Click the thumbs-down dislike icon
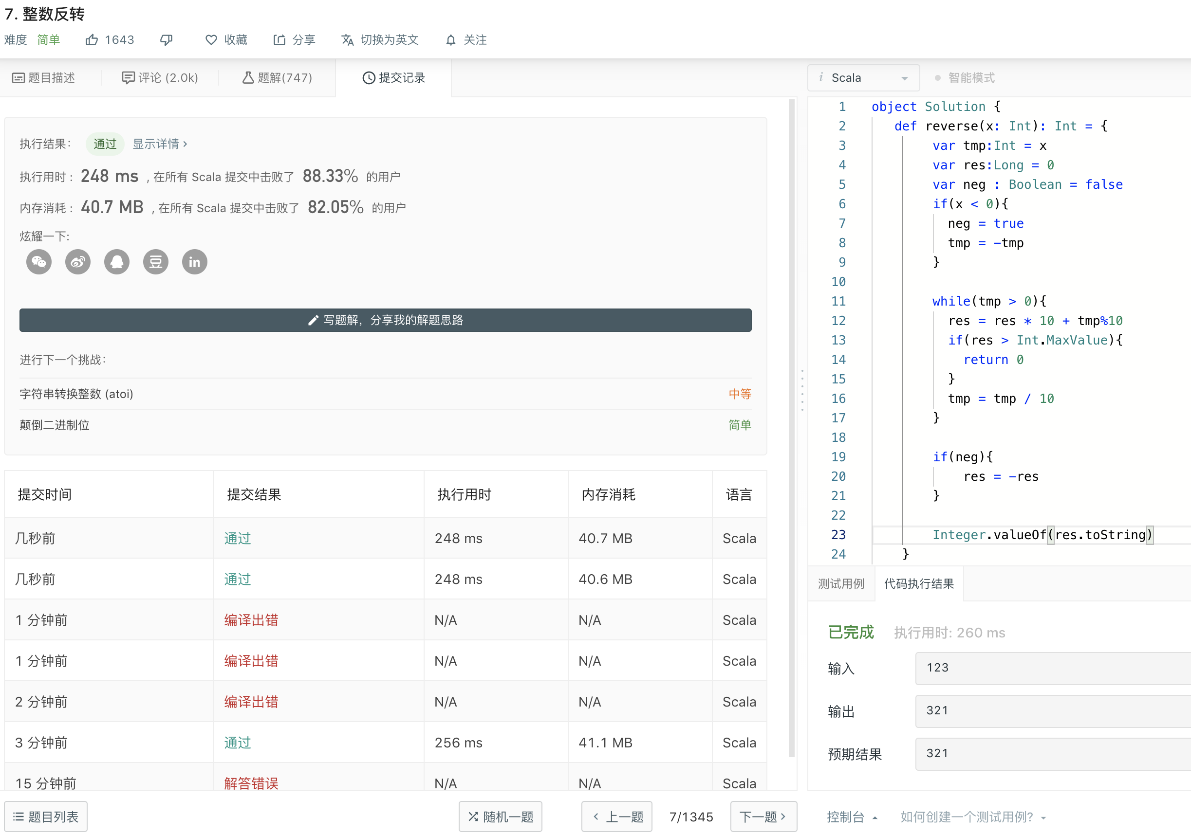 point(167,40)
